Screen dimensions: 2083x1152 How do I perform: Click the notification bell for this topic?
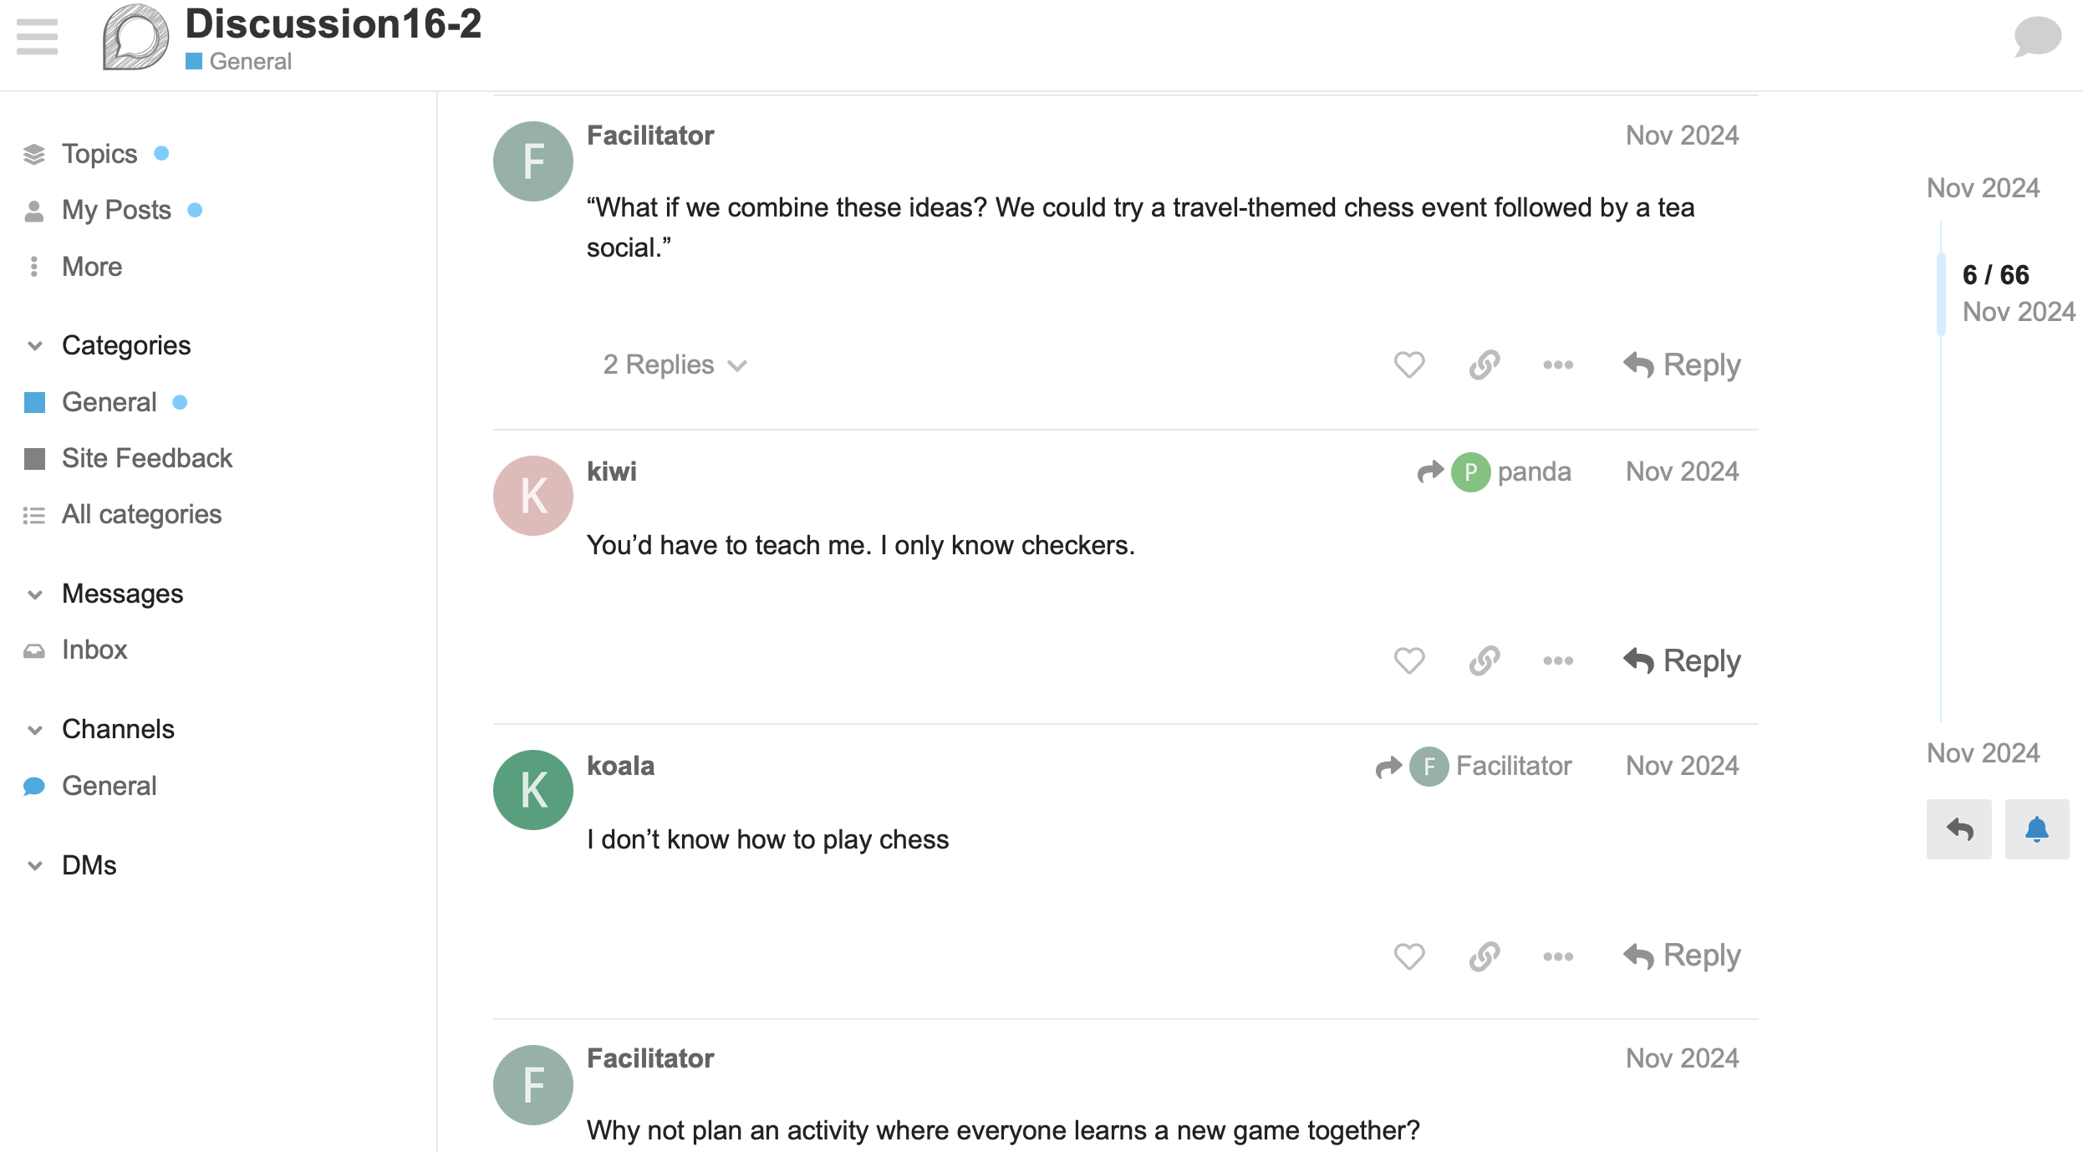[x=2036, y=828]
